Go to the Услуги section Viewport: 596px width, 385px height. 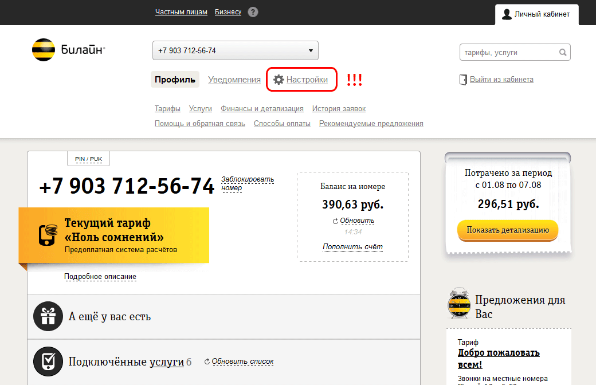(201, 109)
